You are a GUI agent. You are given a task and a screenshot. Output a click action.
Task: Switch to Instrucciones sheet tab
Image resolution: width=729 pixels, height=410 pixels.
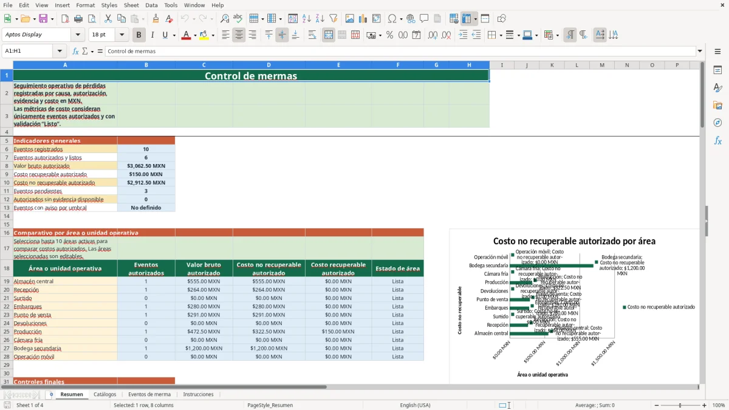198,395
